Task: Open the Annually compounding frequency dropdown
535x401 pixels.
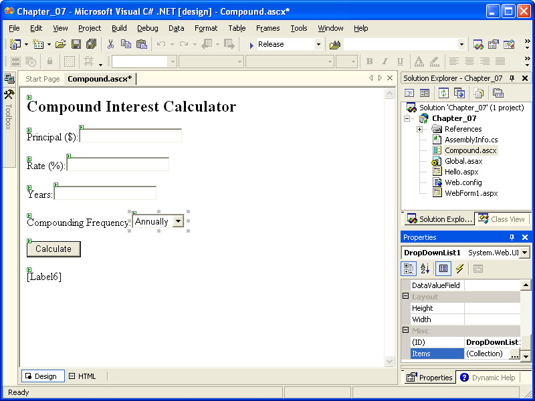Action: pyautogui.click(x=178, y=221)
